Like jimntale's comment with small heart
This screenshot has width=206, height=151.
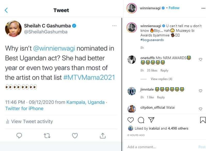point(201,91)
